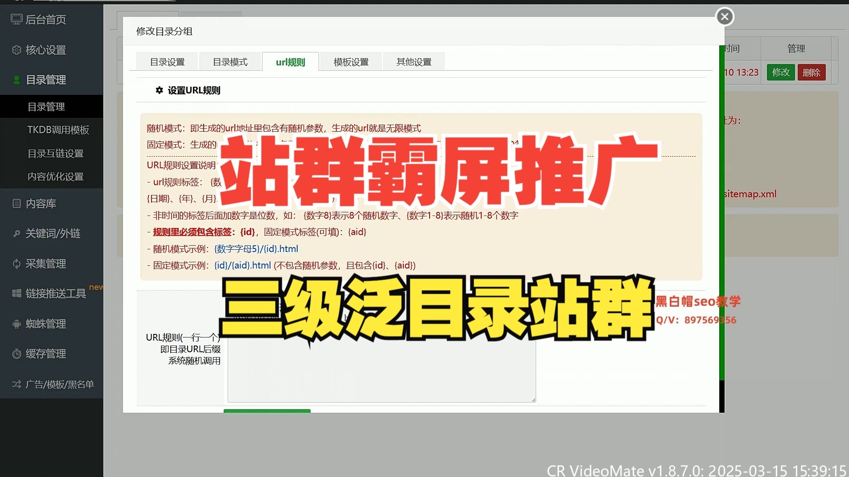Click the android spider icon beside 蜘蛛管理
The width and height of the screenshot is (849, 477).
pyautogui.click(x=16, y=324)
